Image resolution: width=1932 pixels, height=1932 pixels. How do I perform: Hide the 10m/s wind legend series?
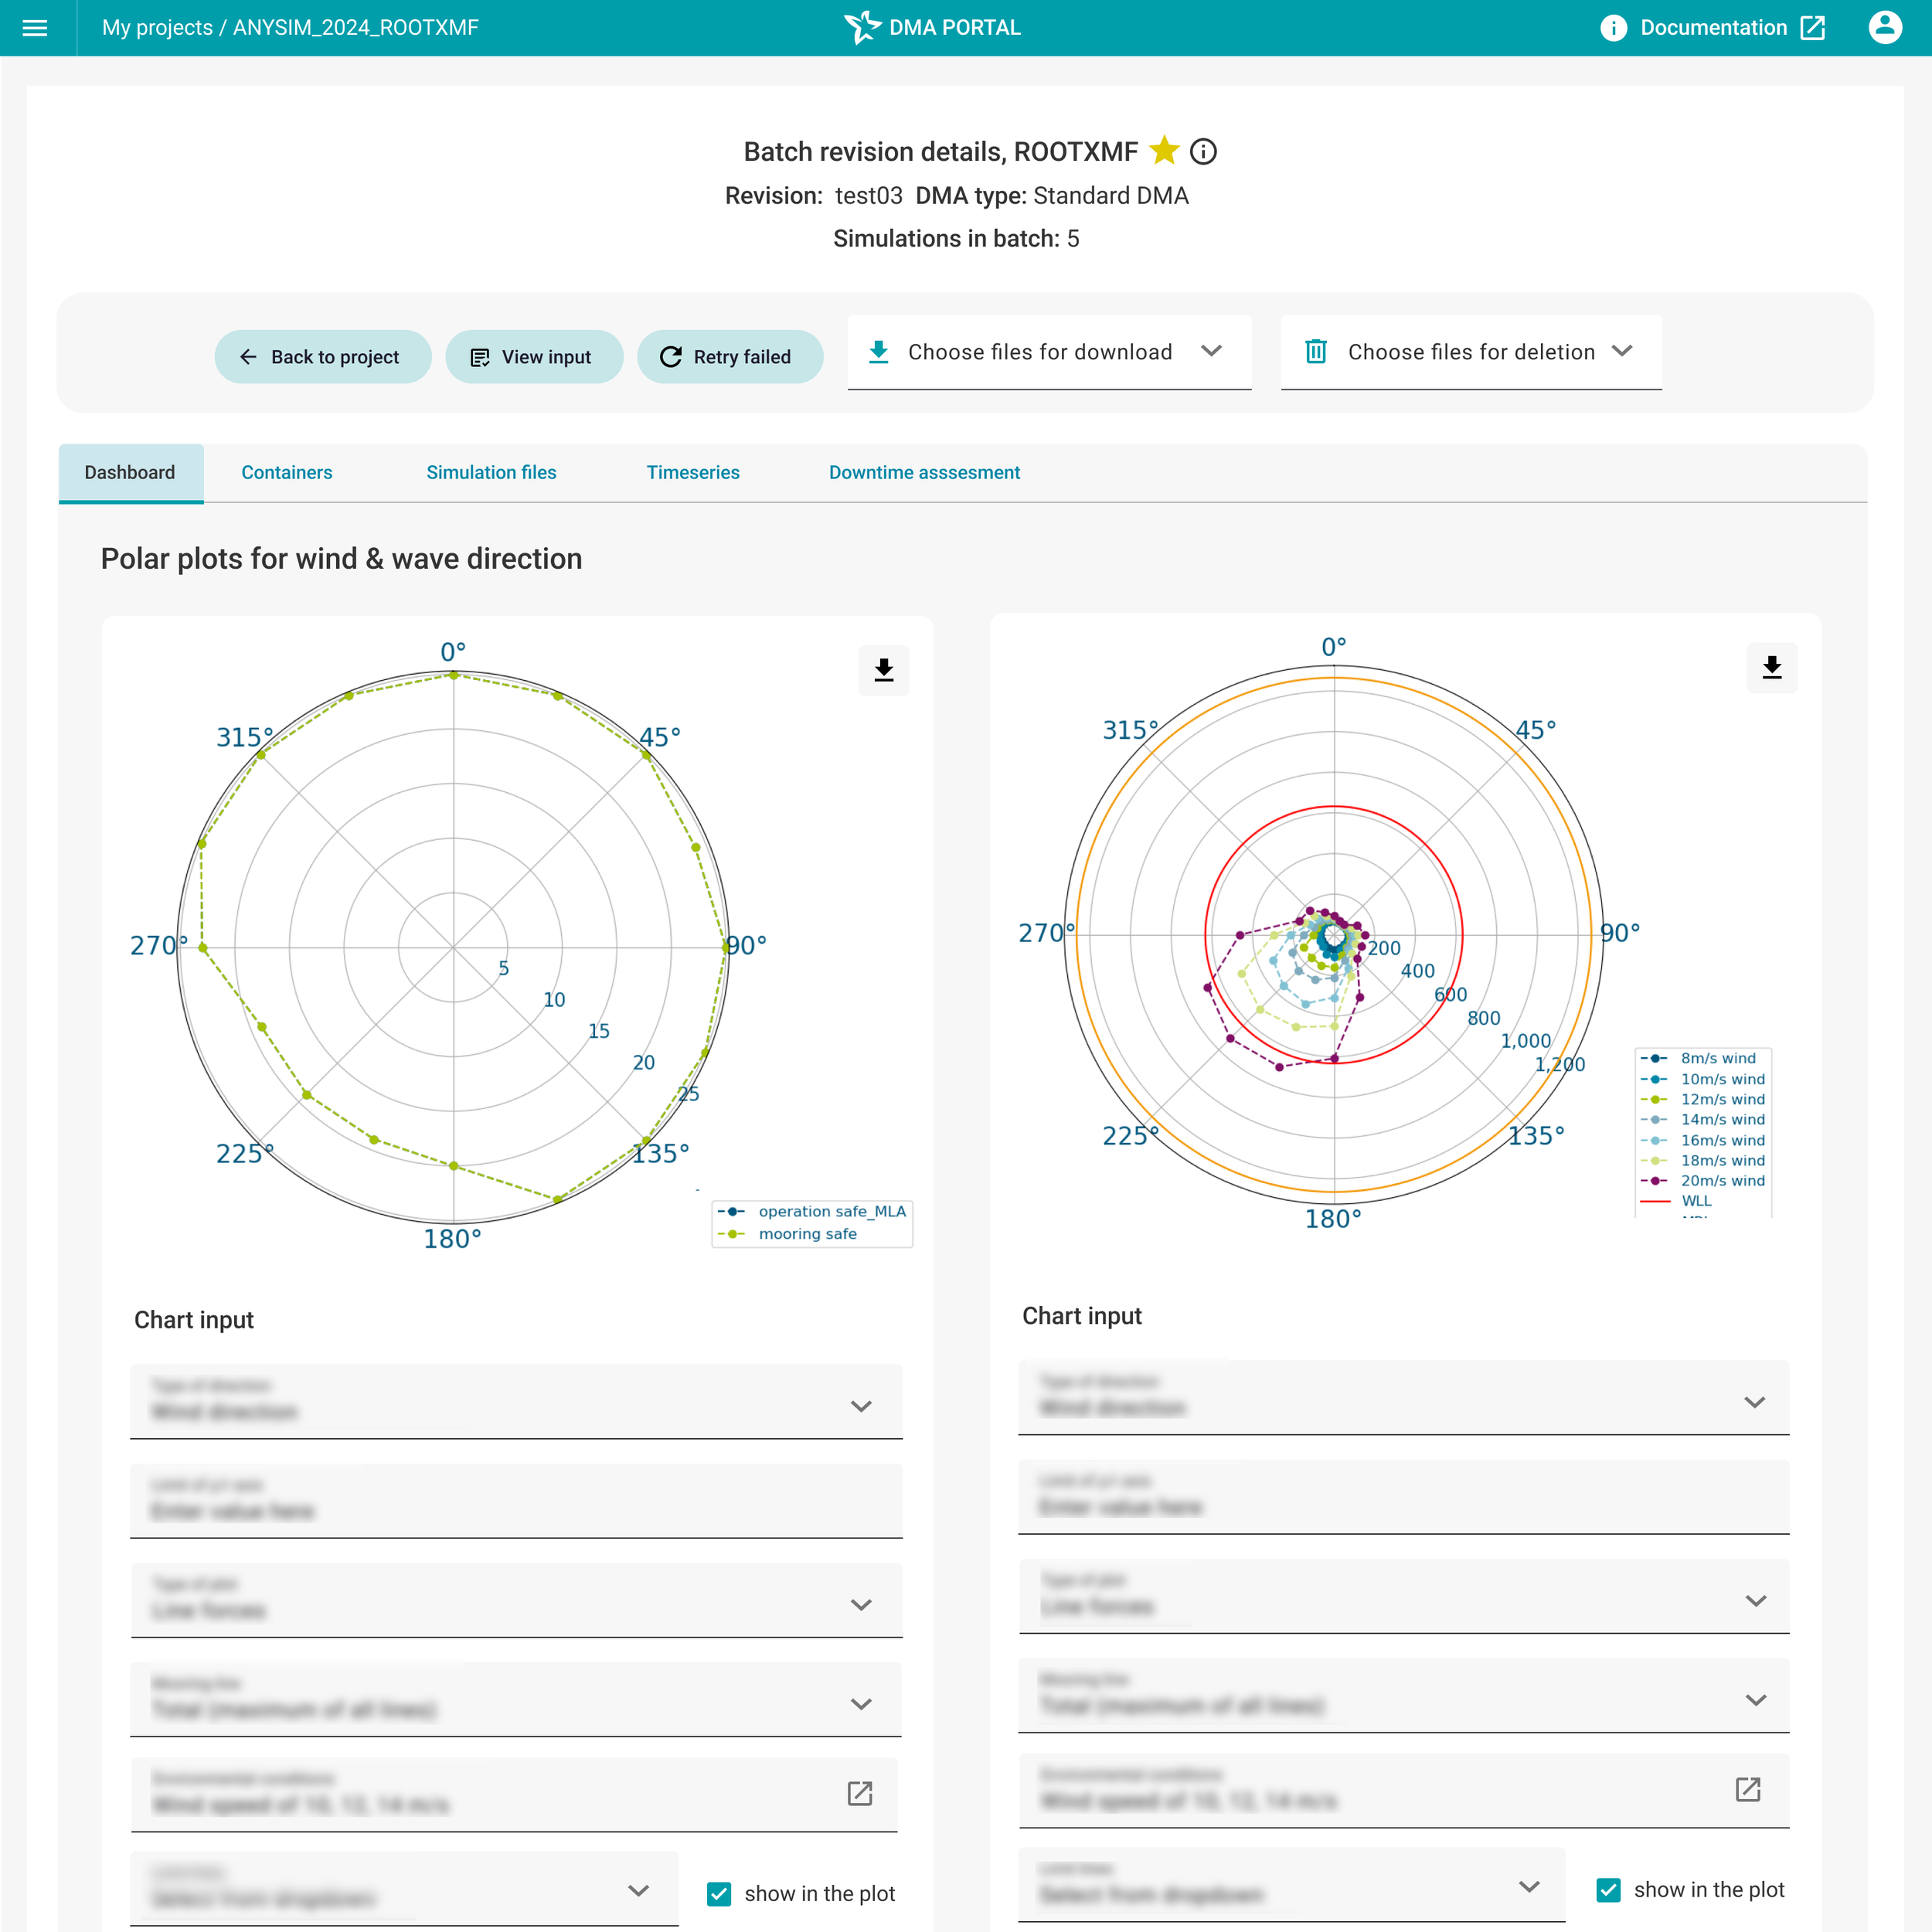tap(1703, 1079)
